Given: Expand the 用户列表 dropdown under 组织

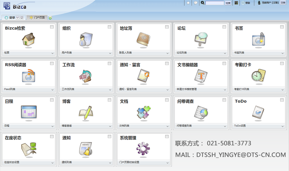Looking at the screenshot, I should (x=110, y=53).
